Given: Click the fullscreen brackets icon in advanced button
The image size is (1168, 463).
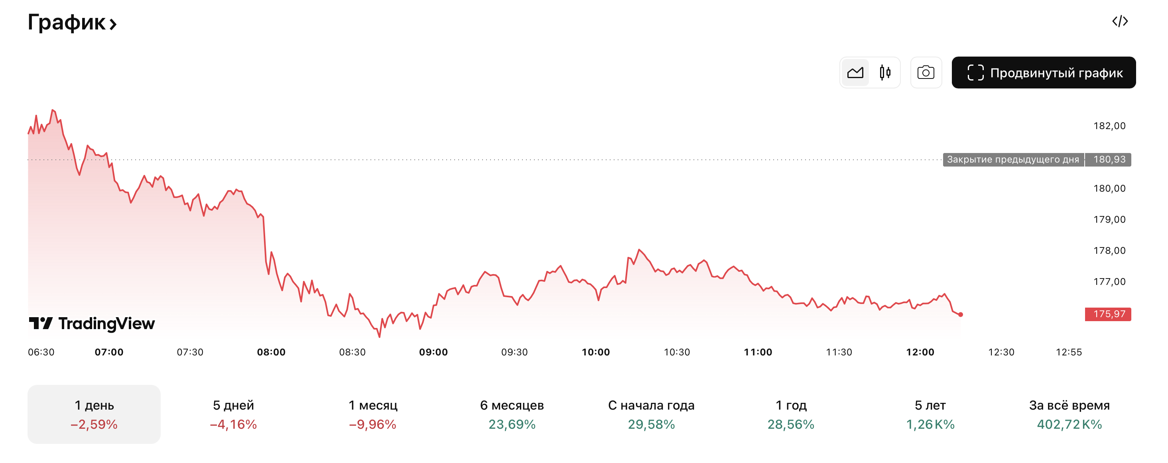Looking at the screenshot, I should point(975,73).
